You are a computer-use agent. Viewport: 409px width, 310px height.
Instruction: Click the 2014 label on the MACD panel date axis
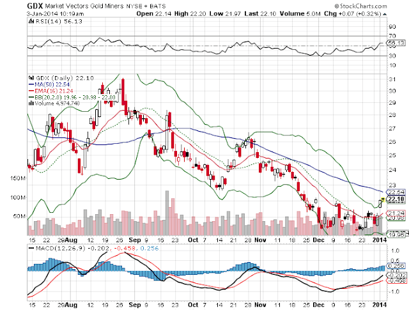tap(379, 305)
